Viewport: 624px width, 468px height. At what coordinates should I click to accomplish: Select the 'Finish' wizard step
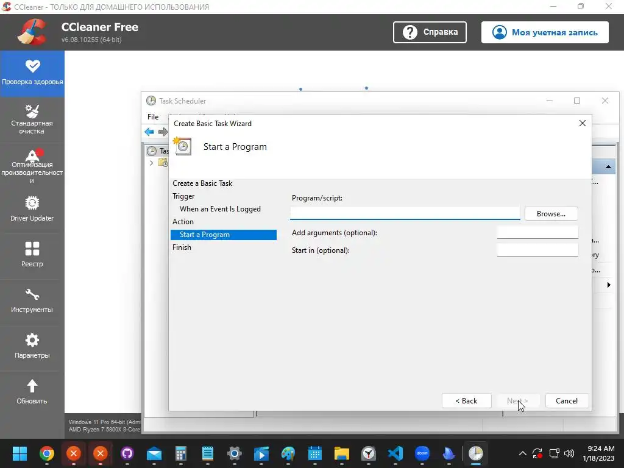pos(182,247)
